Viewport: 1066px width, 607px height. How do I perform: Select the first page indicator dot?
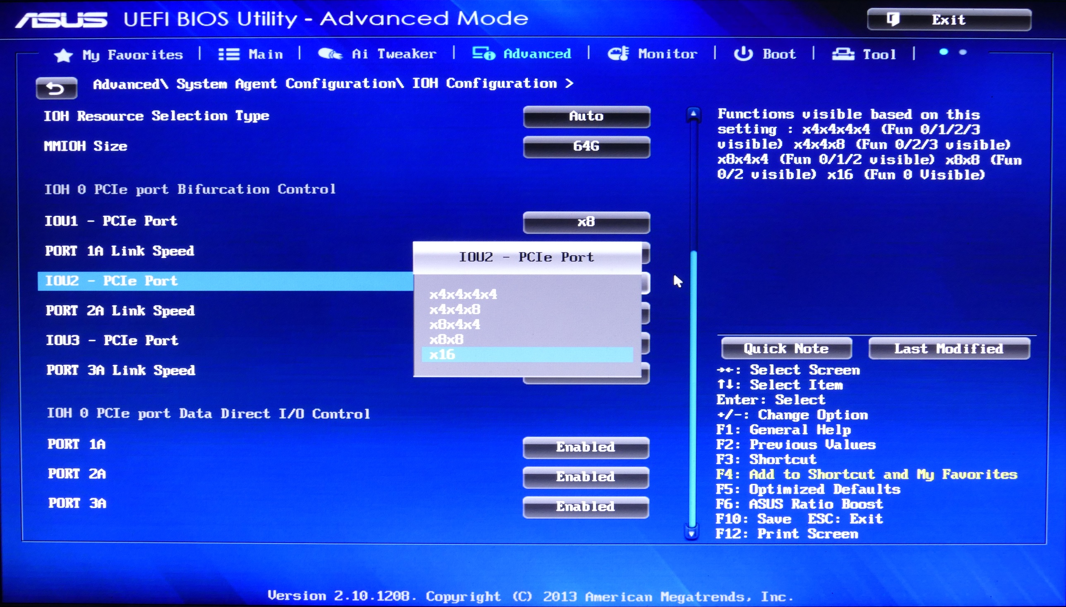click(x=944, y=52)
